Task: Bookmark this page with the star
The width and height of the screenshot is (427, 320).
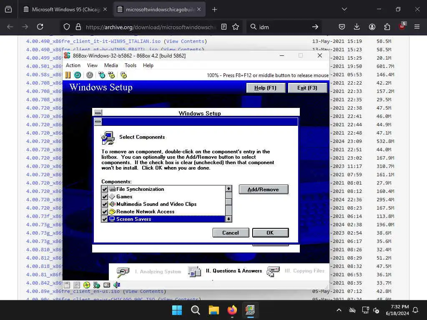Action: (236, 27)
